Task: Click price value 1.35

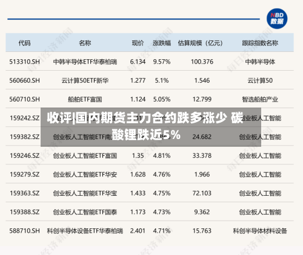Action: coord(138,156)
